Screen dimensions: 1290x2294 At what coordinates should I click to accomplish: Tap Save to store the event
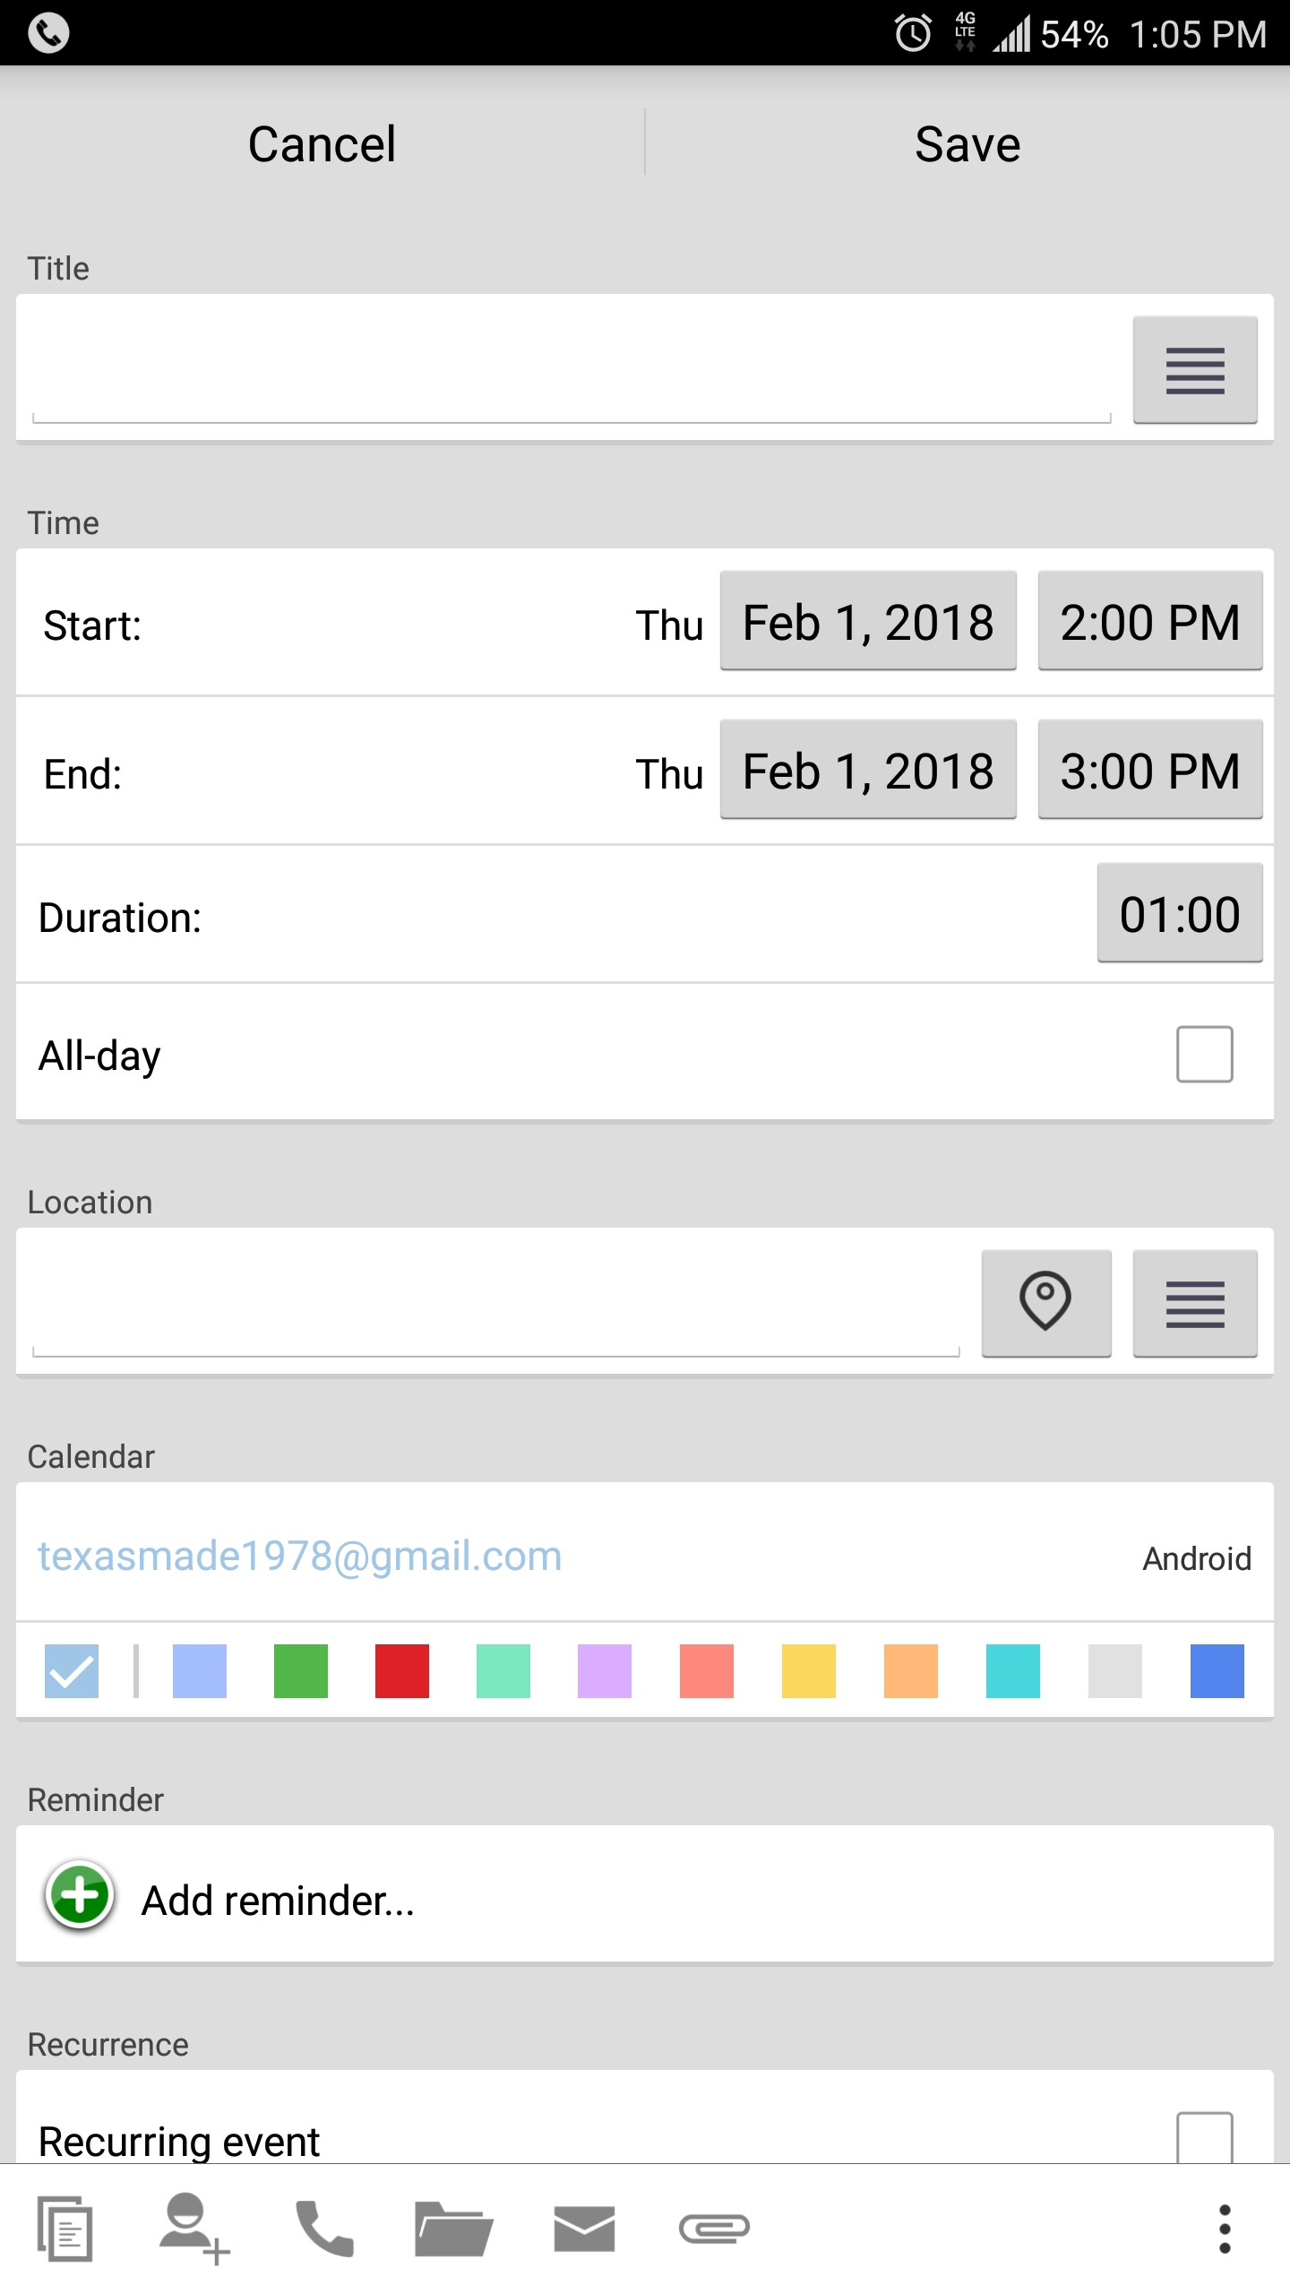[967, 144]
